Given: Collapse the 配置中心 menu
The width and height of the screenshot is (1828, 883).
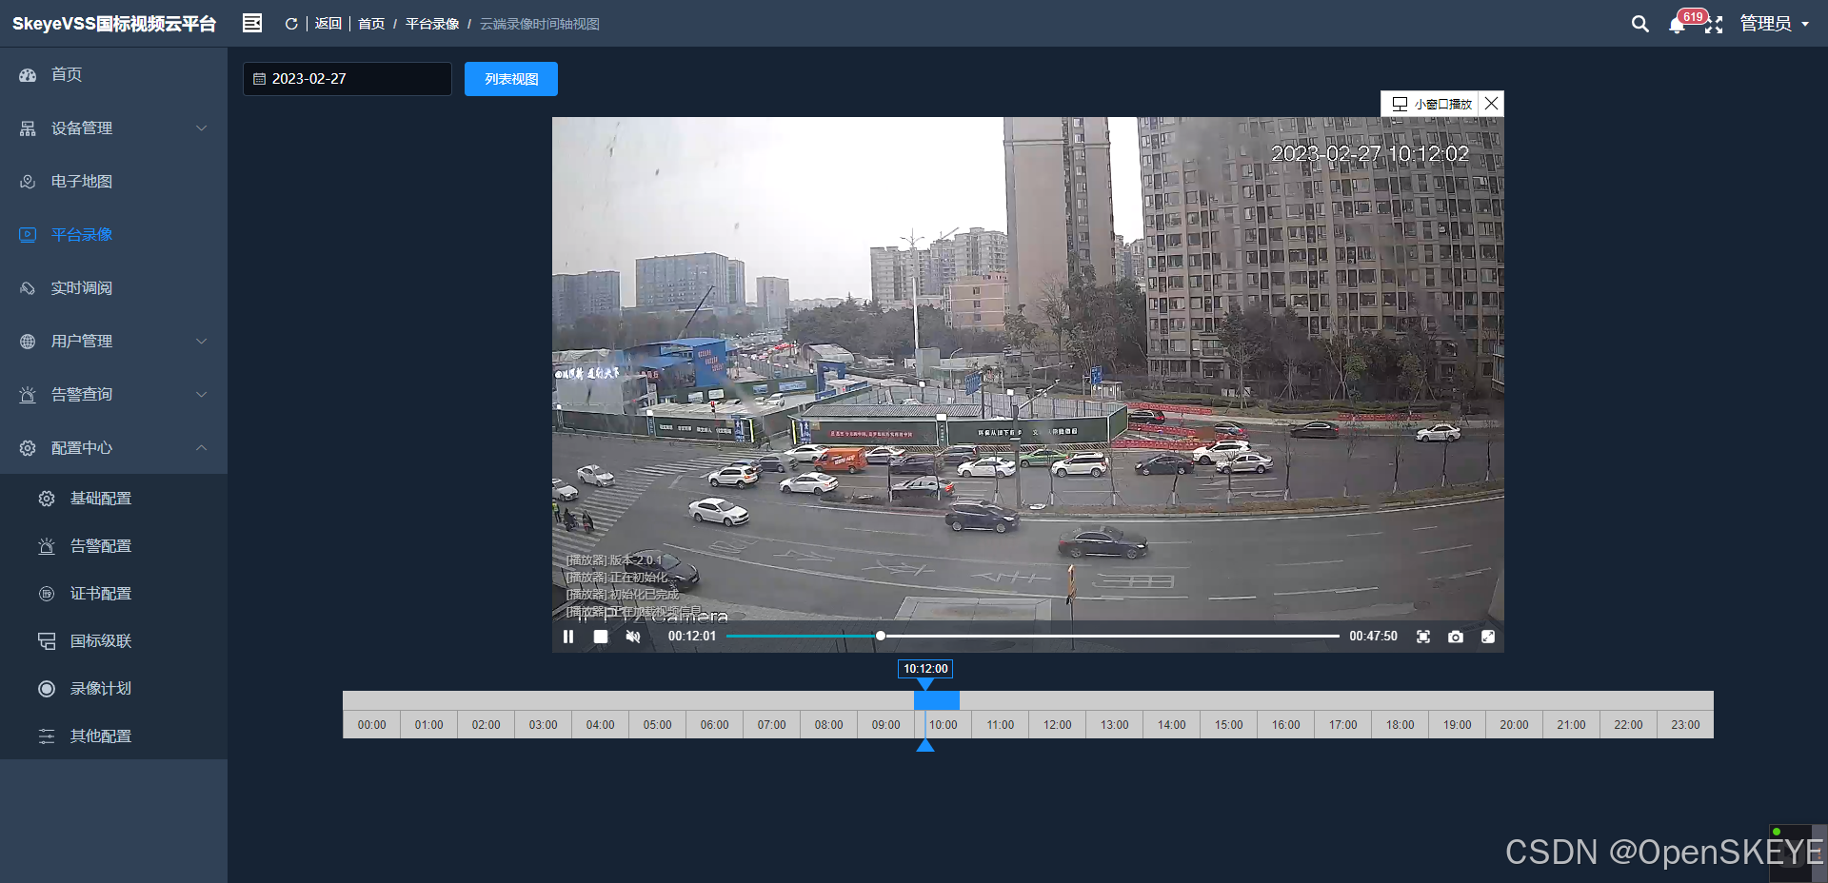Looking at the screenshot, I should click(x=113, y=447).
